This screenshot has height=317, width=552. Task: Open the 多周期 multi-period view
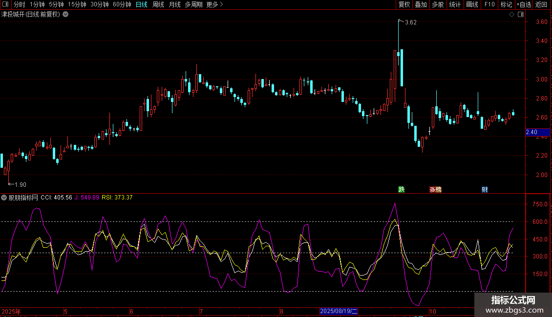pyautogui.click(x=193, y=4)
